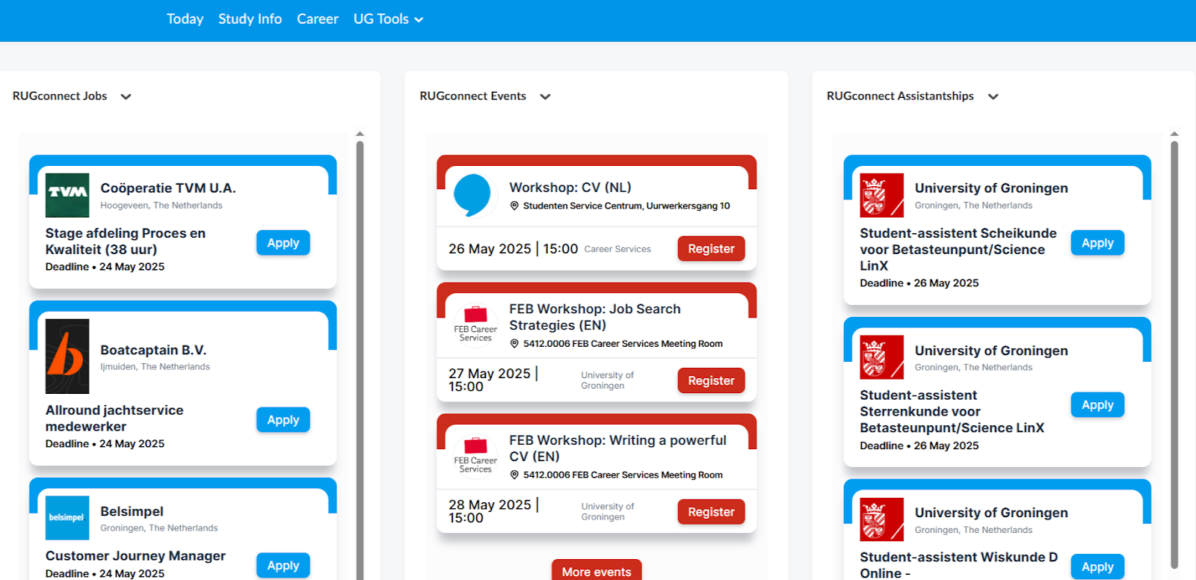Open the Study Info menu item
The height and width of the screenshot is (580, 1196).
[250, 19]
